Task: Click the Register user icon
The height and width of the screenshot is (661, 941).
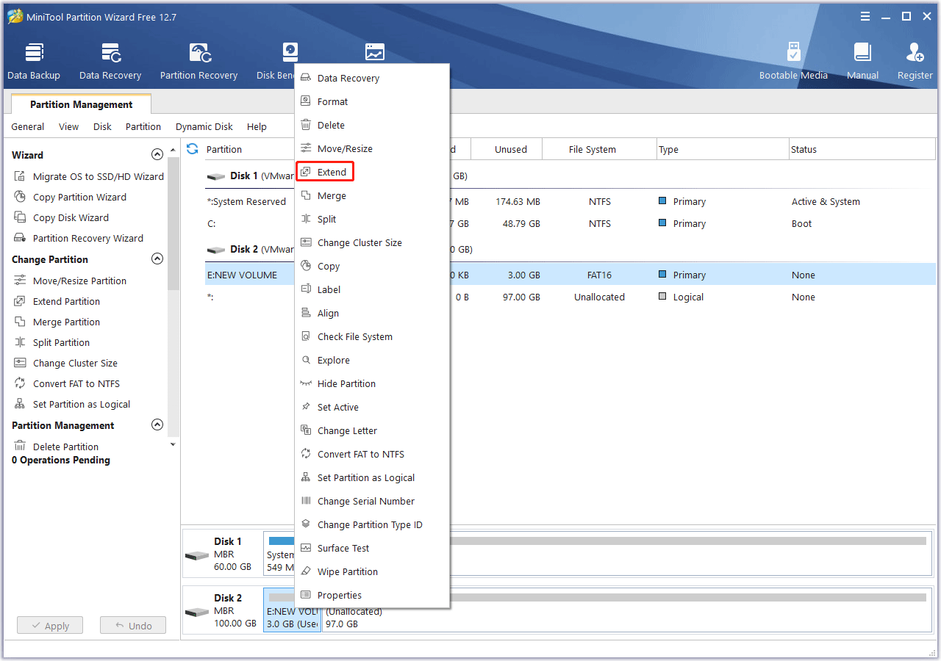Action: click(915, 54)
